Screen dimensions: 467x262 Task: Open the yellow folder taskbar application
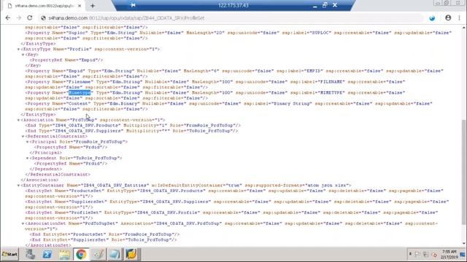(x=131, y=254)
